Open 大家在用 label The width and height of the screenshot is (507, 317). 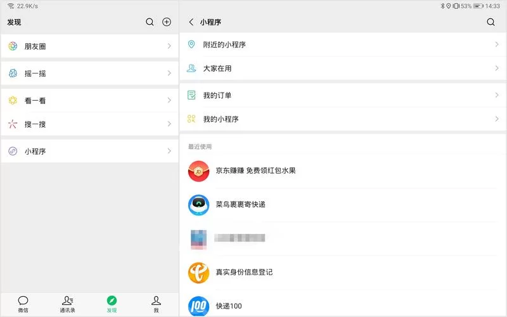[x=217, y=68]
